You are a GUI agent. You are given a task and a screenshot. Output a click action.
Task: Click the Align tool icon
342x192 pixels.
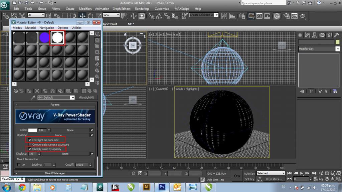click(232, 16)
